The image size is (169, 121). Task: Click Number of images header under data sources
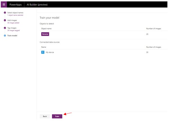point(154,47)
